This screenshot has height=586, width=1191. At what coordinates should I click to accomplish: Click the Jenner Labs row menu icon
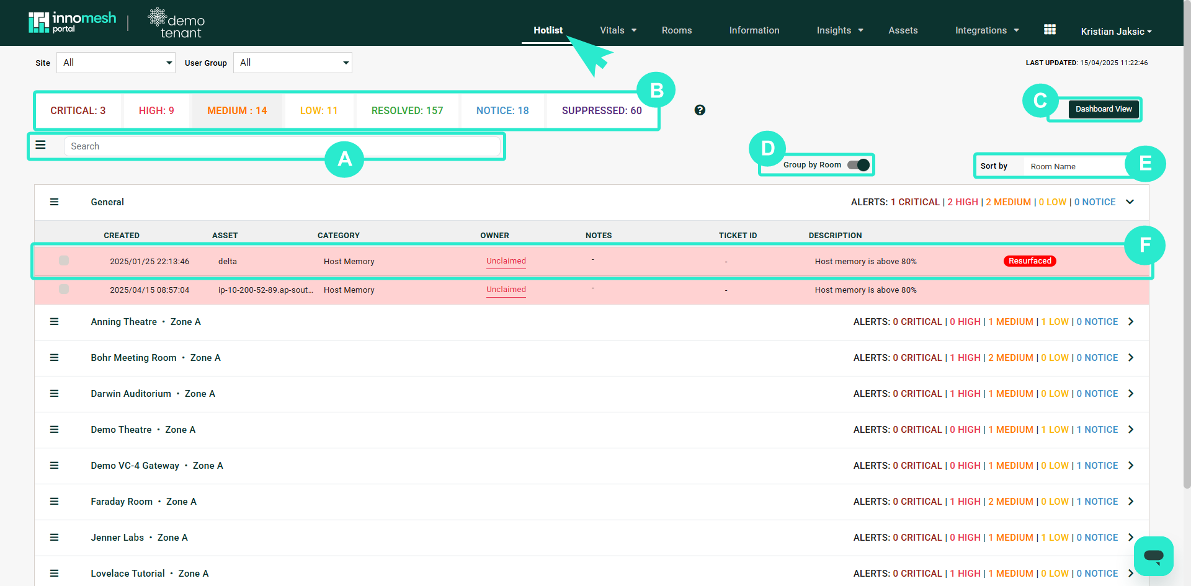[x=55, y=538]
